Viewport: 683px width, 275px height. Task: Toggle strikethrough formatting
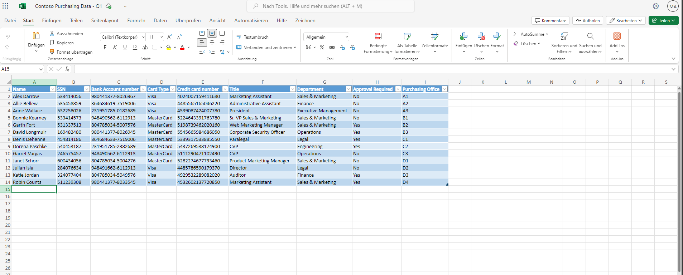point(145,47)
